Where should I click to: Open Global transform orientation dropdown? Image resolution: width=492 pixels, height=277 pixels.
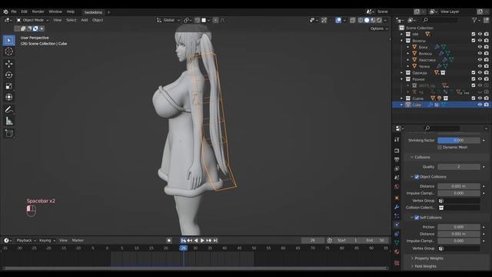click(168, 20)
